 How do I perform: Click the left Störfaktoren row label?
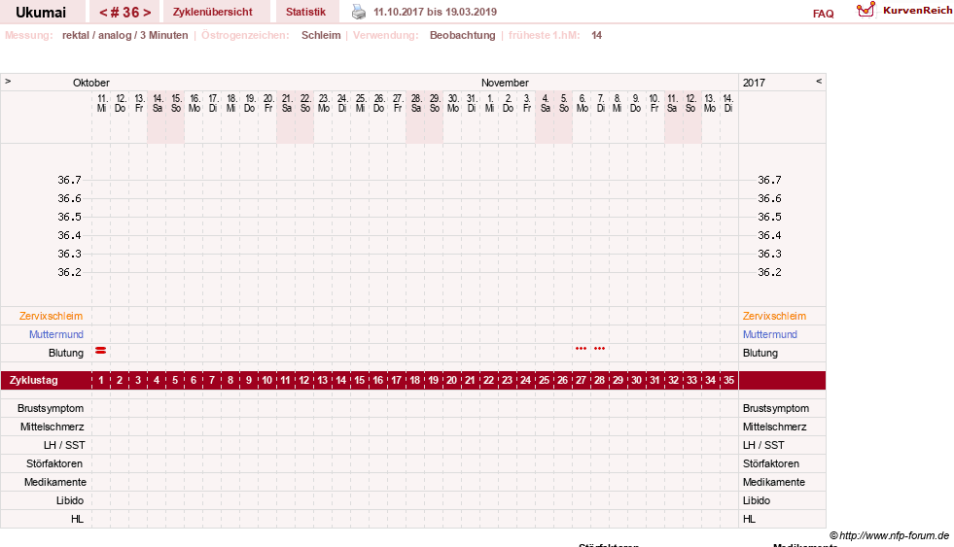(x=54, y=463)
